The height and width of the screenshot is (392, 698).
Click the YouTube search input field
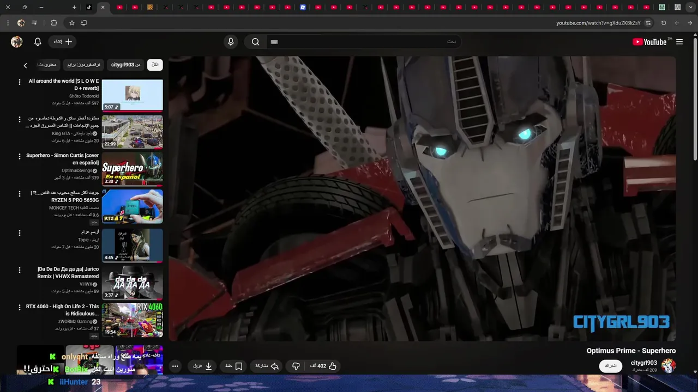click(x=363, y=42)
